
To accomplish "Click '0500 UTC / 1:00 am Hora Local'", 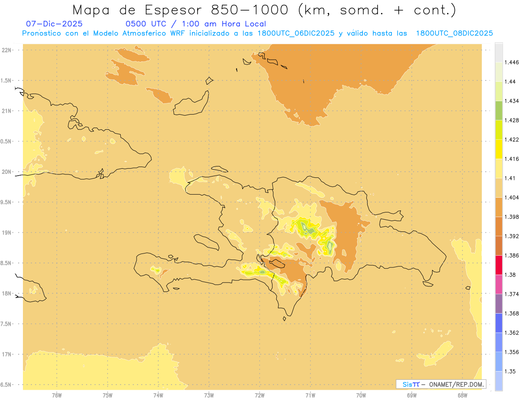I will coord(196,24).
